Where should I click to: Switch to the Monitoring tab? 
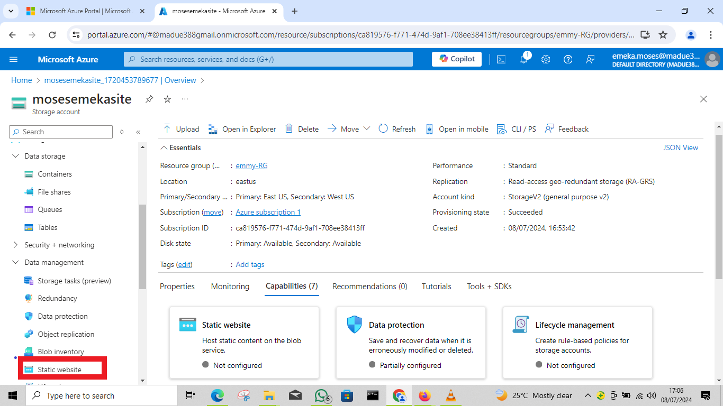(230, 287)
